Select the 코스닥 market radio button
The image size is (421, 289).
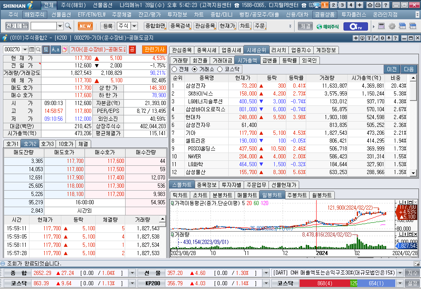[x=220, y=69]
